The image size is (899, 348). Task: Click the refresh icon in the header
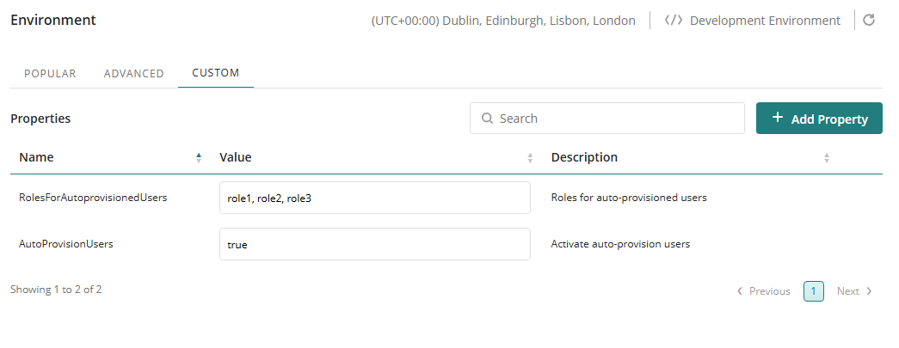tap(869, 21)
